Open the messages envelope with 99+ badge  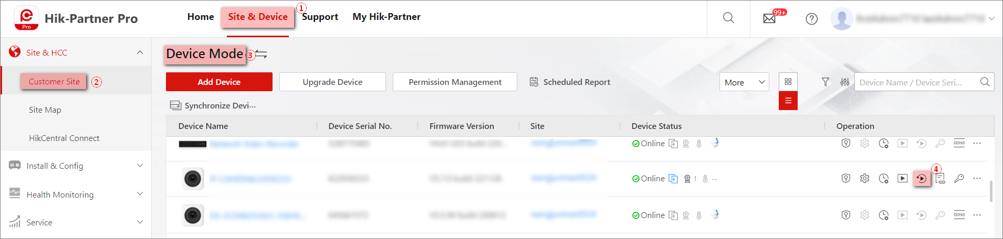click(x=770, y=18)
